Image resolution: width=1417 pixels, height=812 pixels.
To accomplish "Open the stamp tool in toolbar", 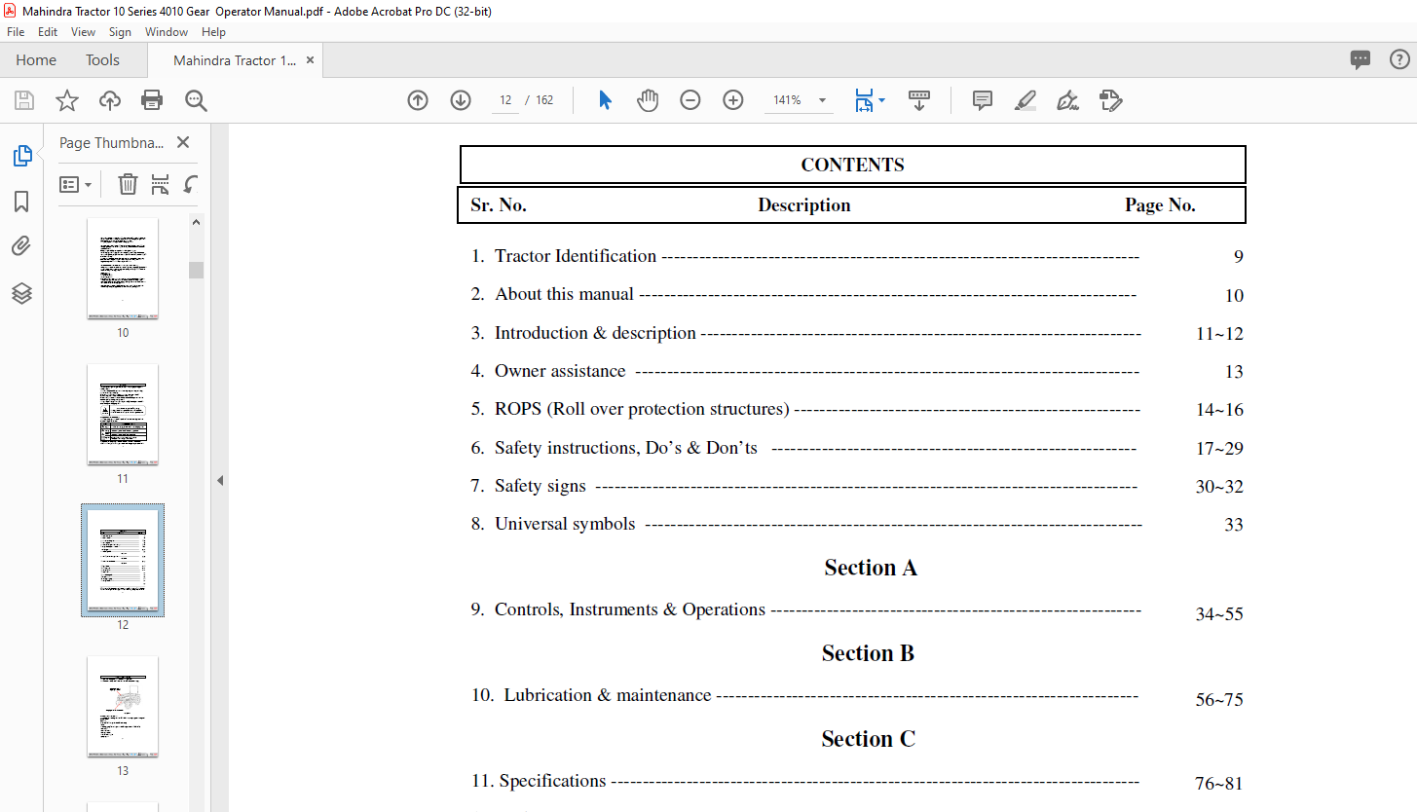I will coord(1111,100).
